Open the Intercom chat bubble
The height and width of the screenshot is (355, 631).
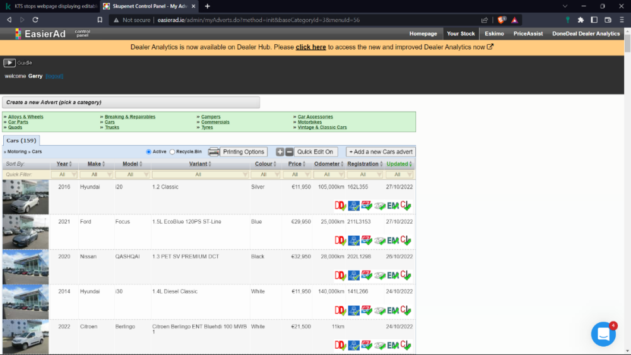pyautogui.click(x=603, y=334)
